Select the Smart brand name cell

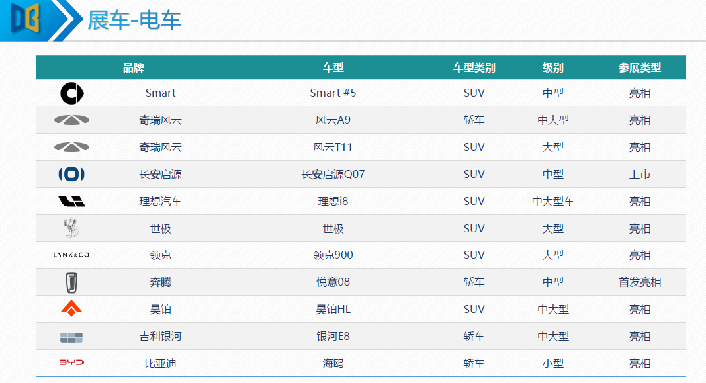[160, 93]
